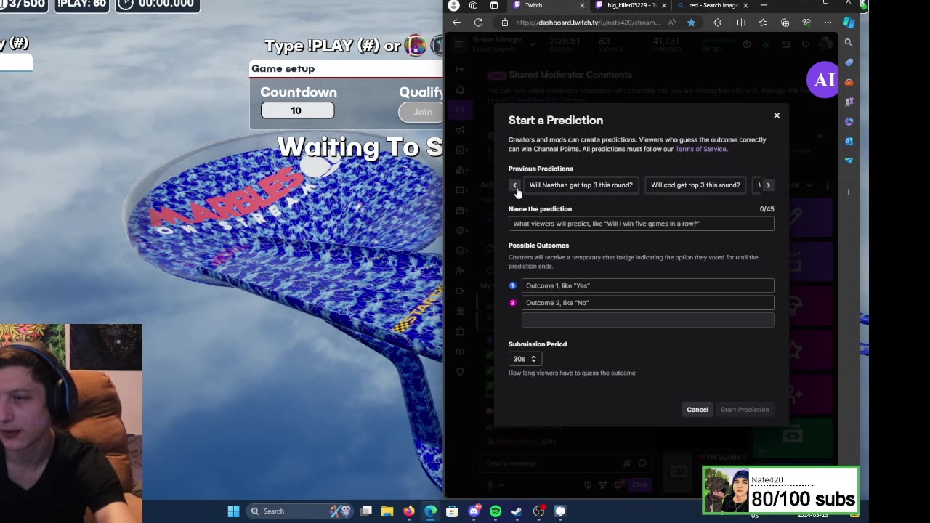Open Steam from taskbar

[517, 511]
